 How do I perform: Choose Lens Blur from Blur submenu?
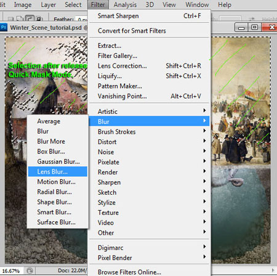pos(58,171)
